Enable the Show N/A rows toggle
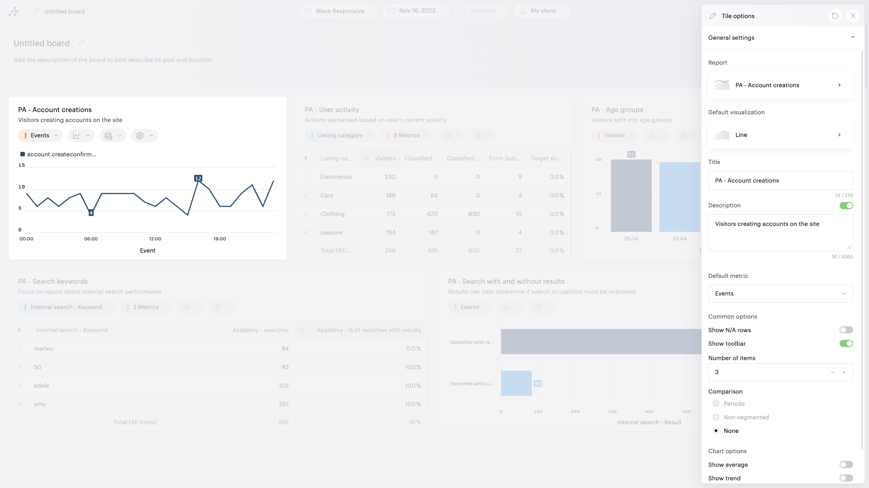869x488 pixels. tap(846, 330)
